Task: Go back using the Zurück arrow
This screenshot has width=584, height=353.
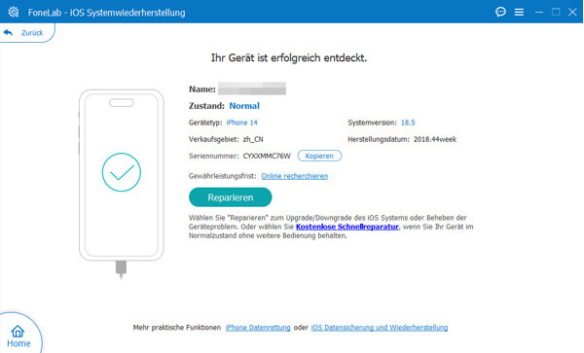Action: [8, 33]
